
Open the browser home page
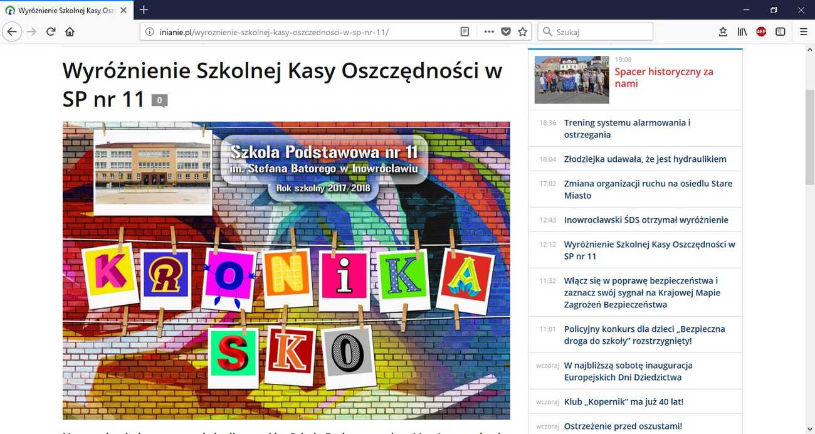coord(70,31)
